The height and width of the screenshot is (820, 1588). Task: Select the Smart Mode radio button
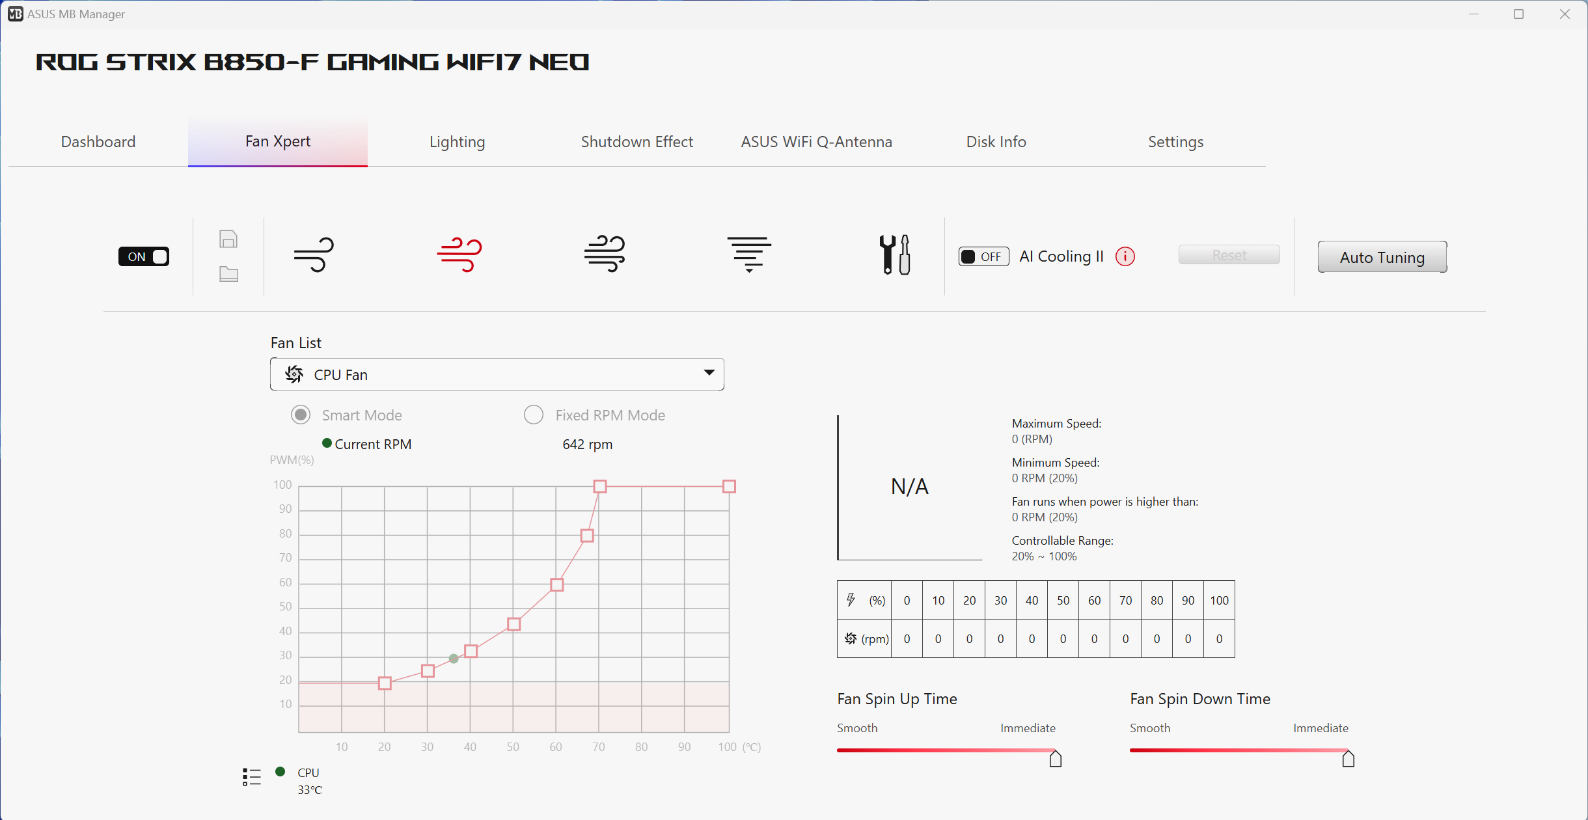click(x=301, y=415)
